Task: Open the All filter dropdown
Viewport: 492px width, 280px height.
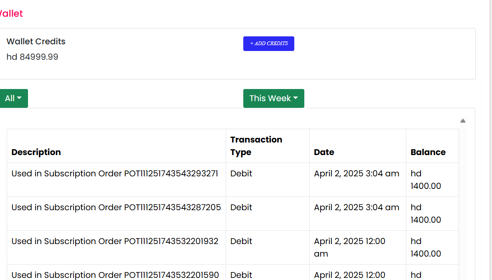Action: pos(13,99)
